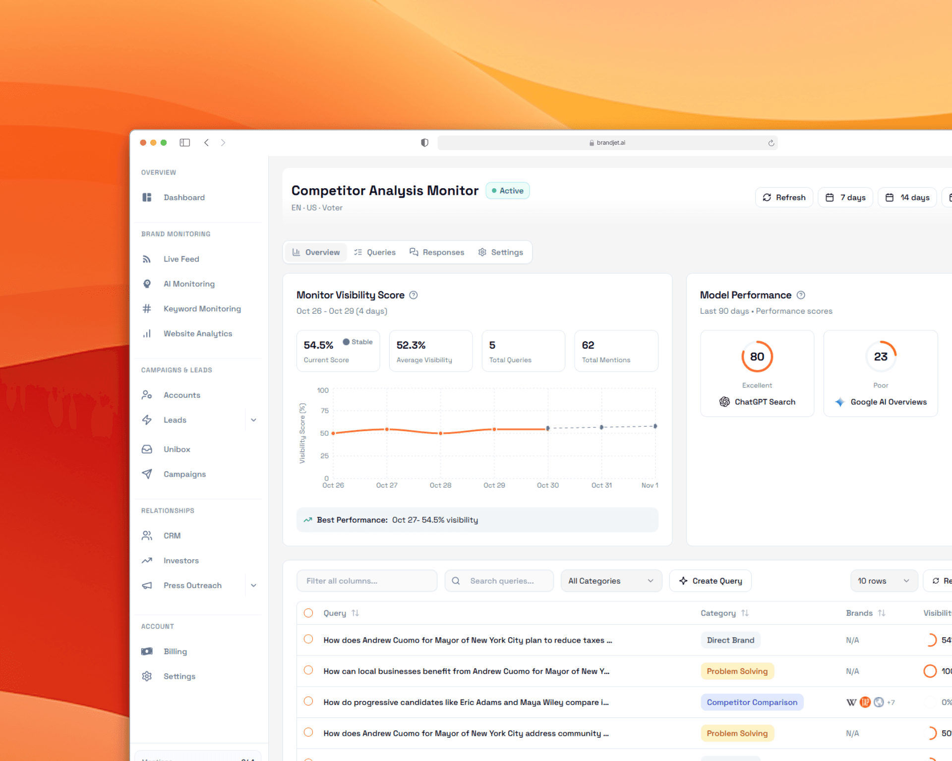952x761 pixels.
Task: Select the first query row's circle
Action: tap(308, 640)
